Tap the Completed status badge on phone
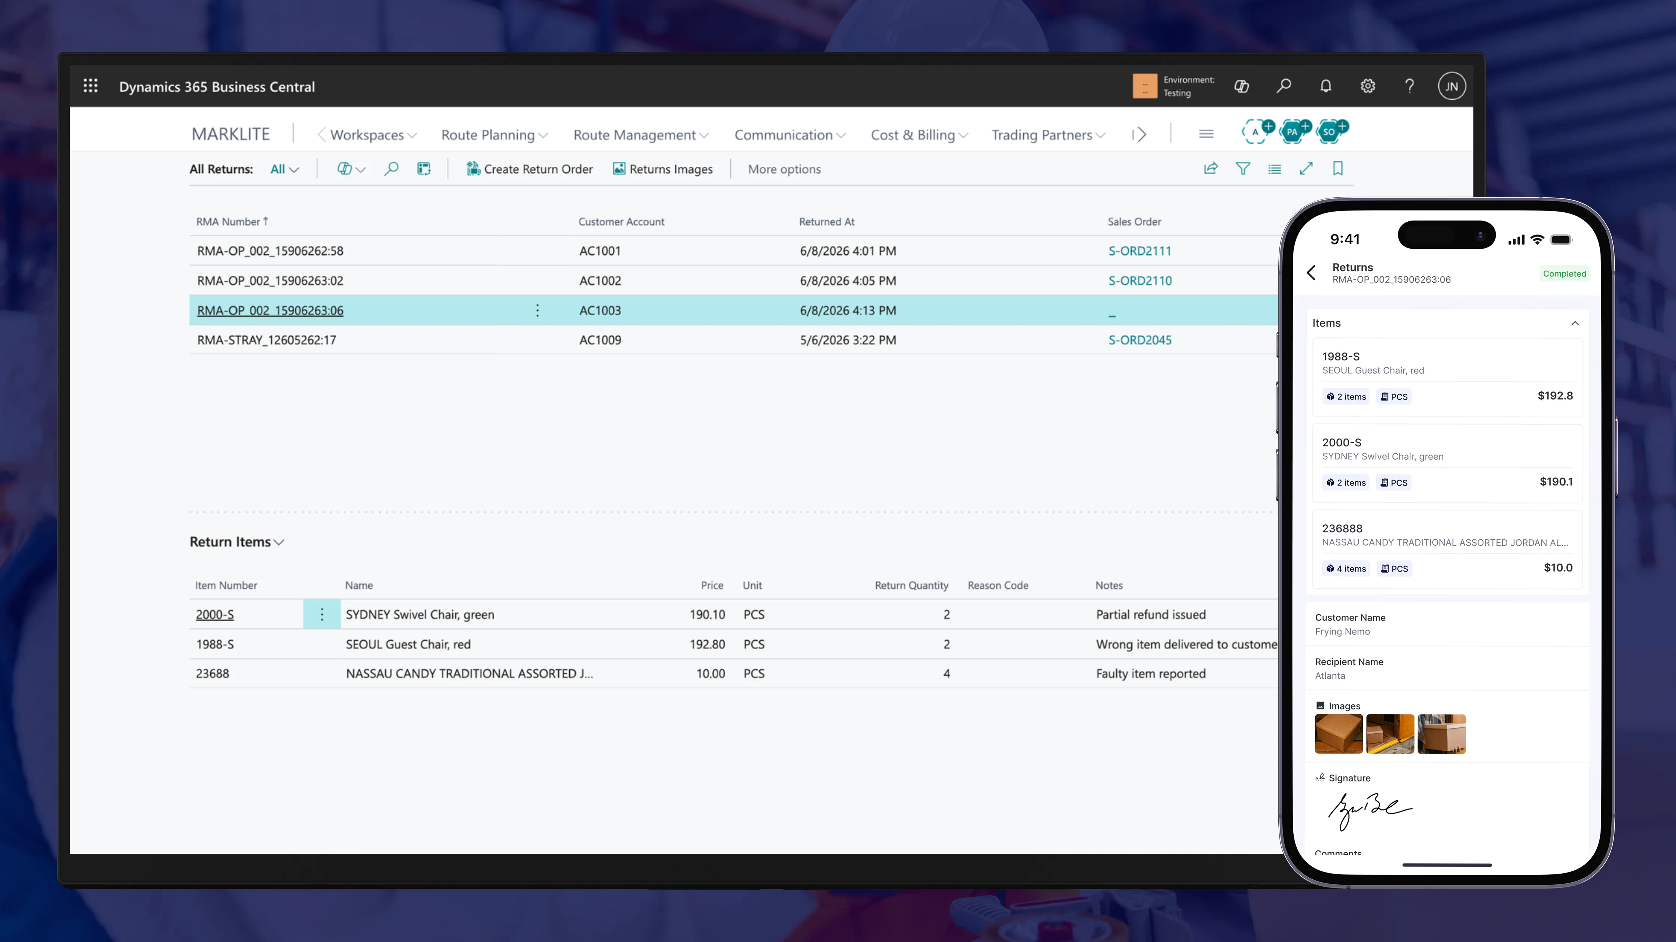Image resolution: width=1676 pixels, height=942 pixels. pyautogui.click(x=1564, y=274)
